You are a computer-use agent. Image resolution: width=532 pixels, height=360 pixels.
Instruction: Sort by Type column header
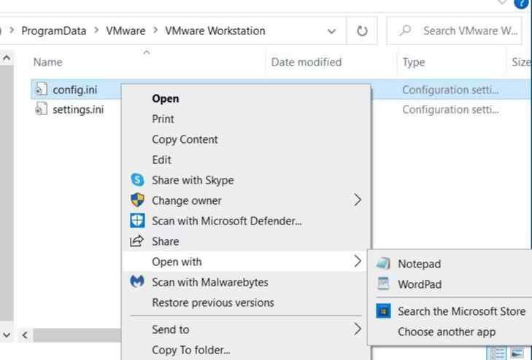[x=414, y=62]
